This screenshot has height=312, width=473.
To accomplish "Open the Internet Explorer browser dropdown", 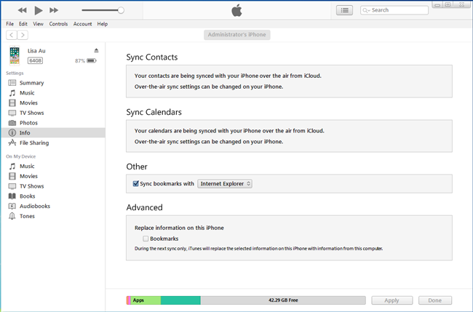I will (225, 183).
